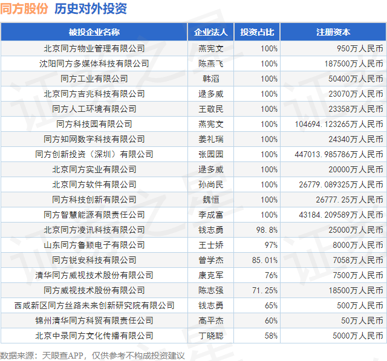This screenshot has height=361, width=387.
Task: Click legal person 姜礼瑞
Action: [211, 139]
